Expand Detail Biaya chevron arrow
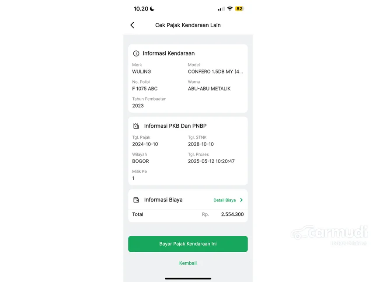Screen dimensions: 376x282 pos(241,200)
